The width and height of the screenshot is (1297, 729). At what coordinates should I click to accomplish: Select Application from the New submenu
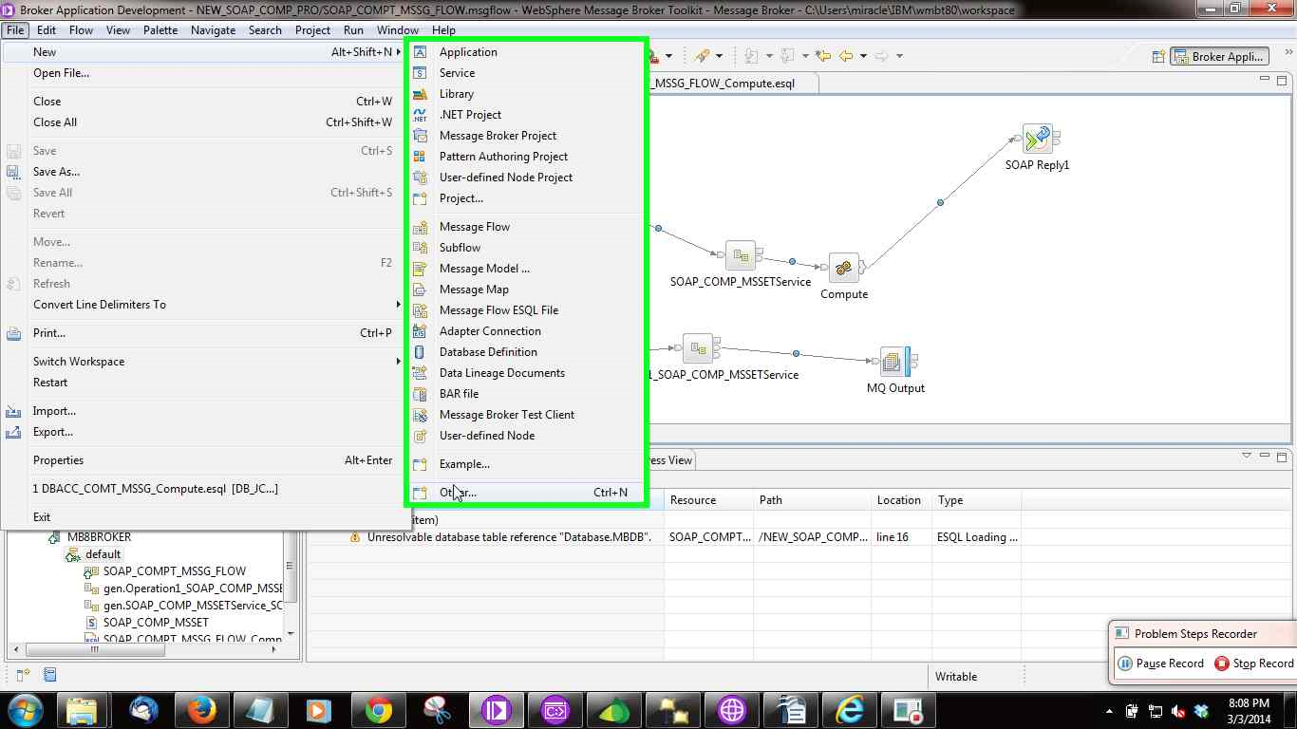[527, 52]
